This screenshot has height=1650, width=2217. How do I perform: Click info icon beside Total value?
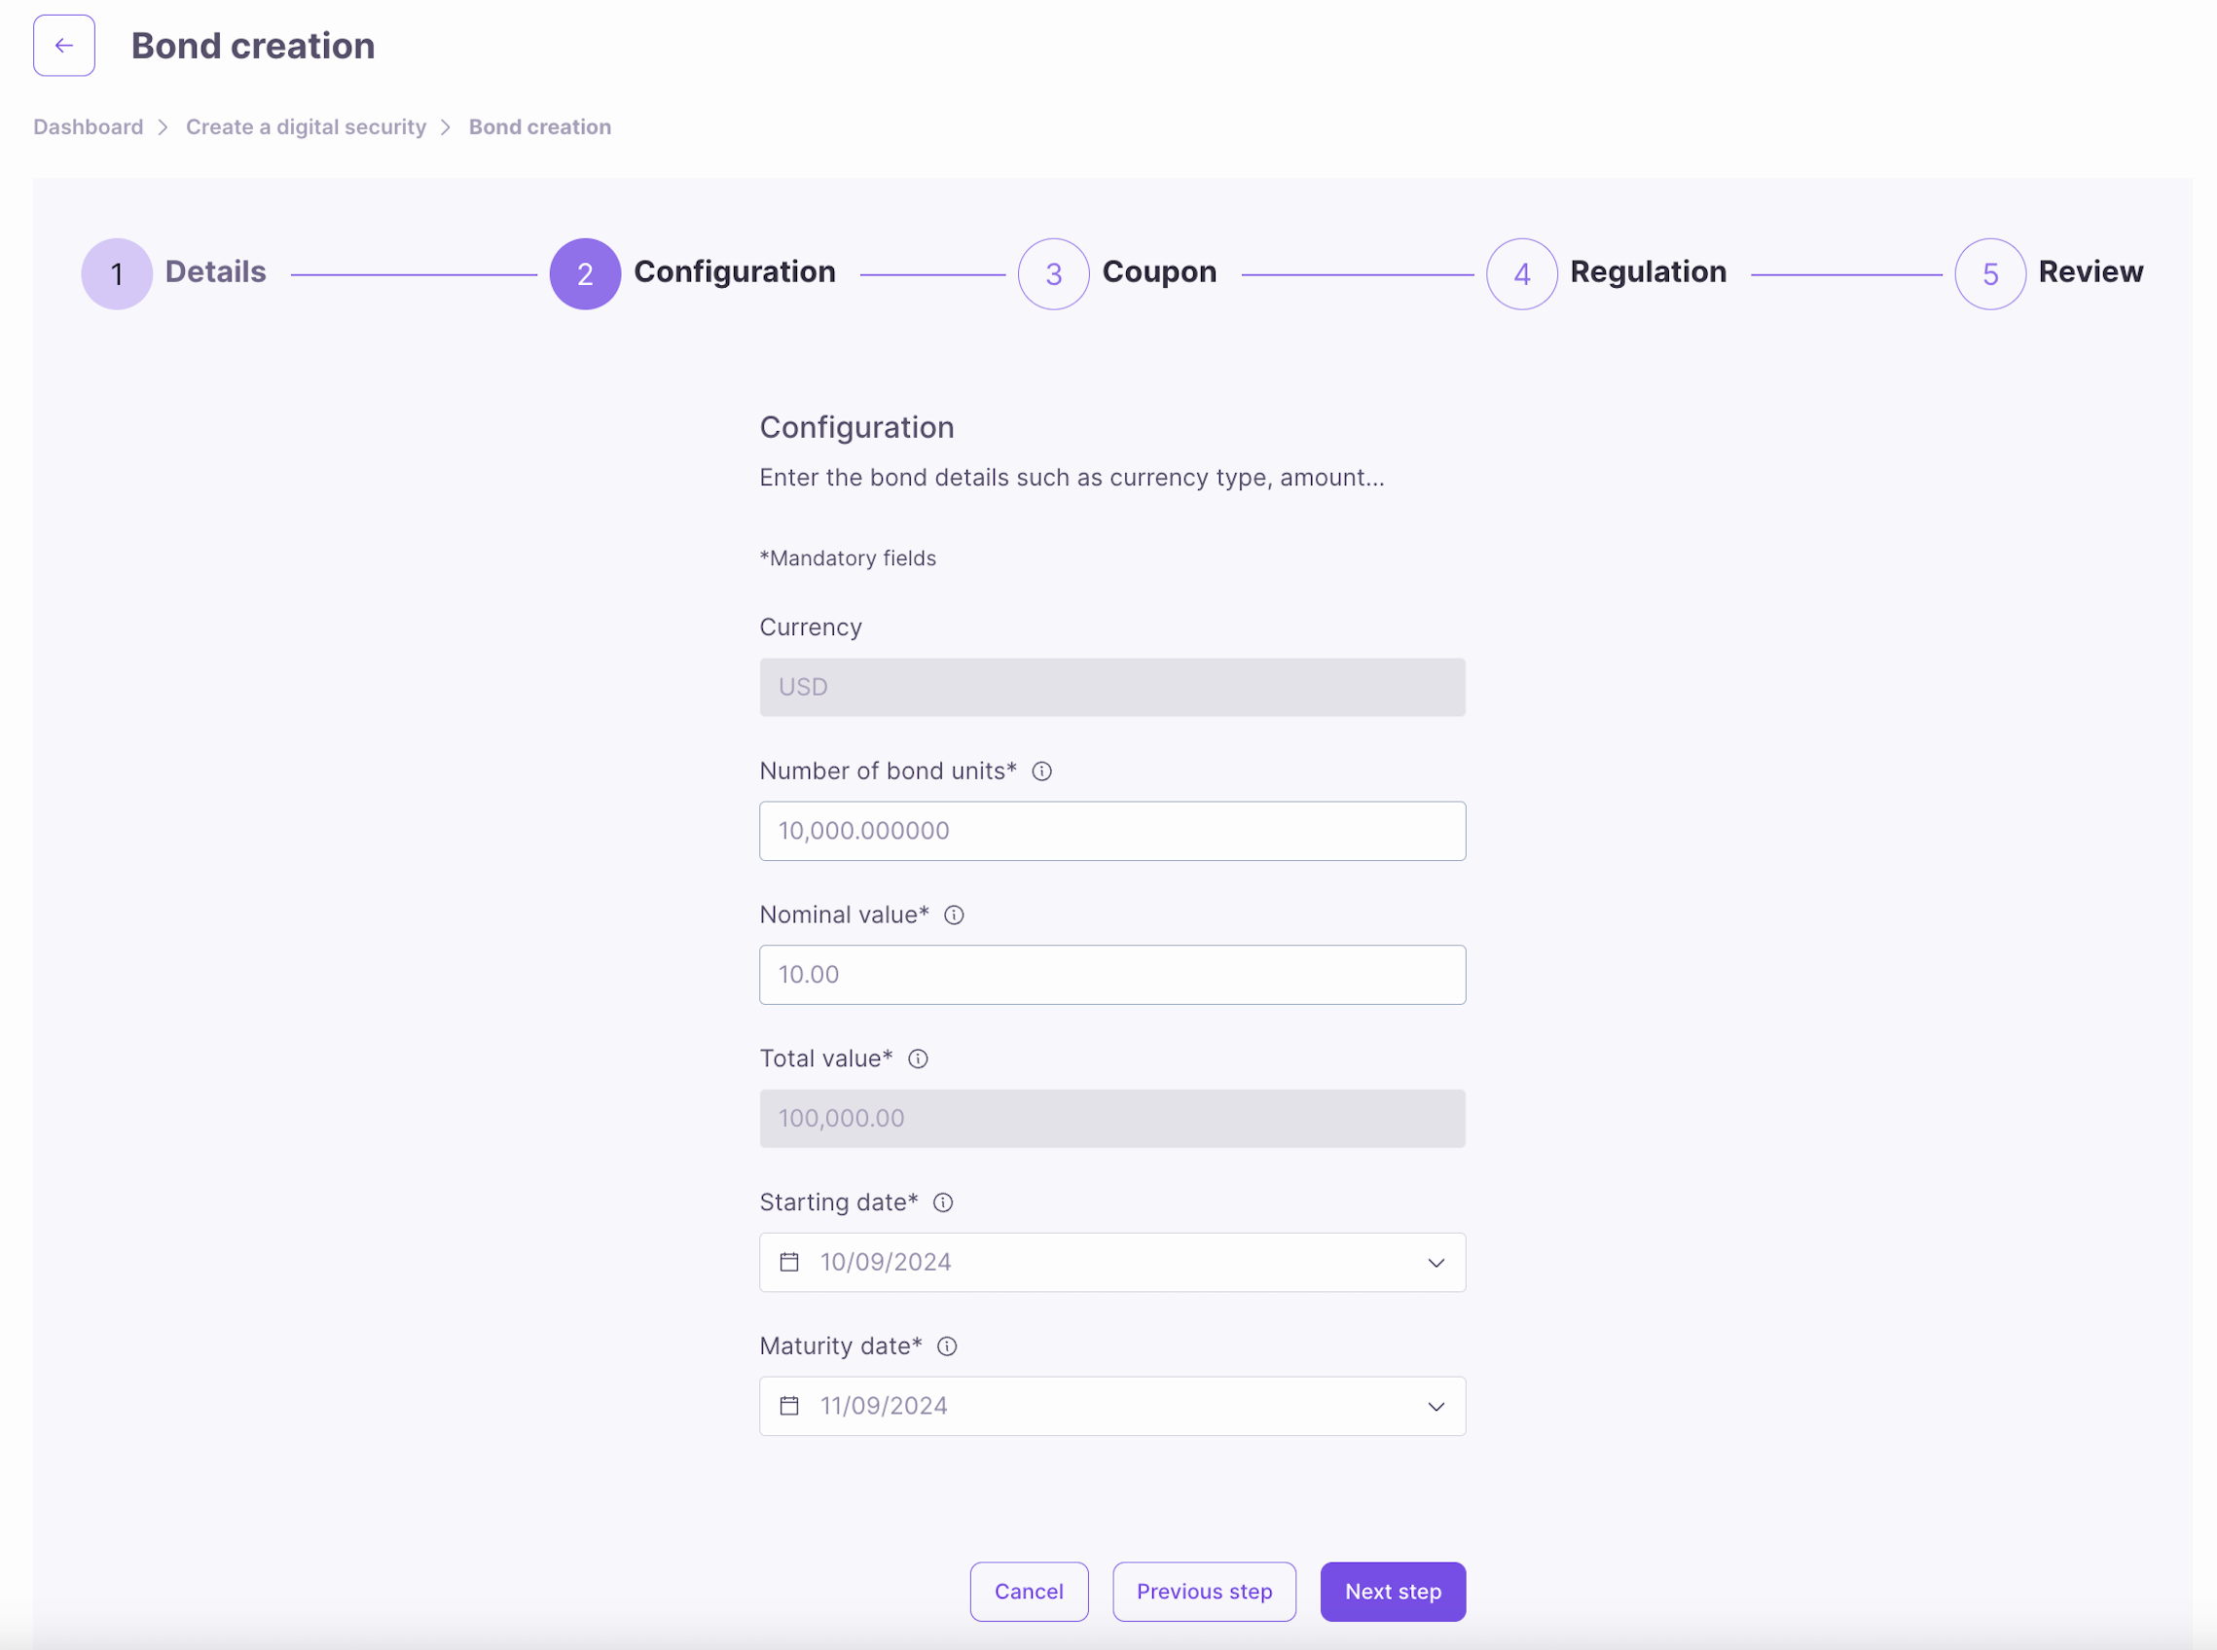[x=917, y=1058]
